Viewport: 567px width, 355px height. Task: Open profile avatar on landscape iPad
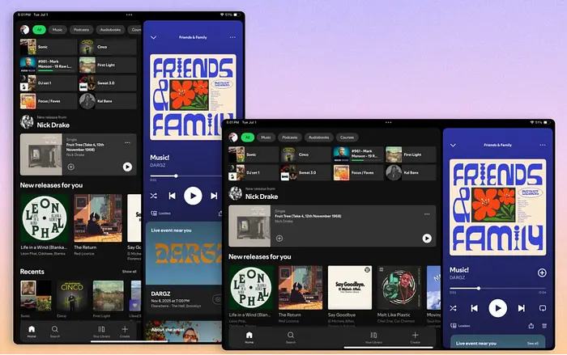[x=233, y=137]
